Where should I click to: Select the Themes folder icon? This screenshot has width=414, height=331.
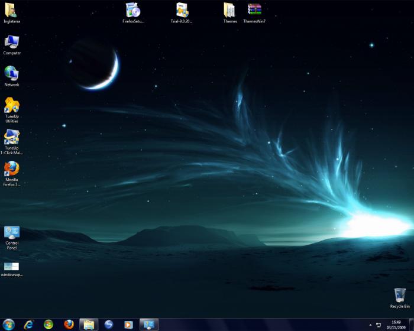[229, 12]
